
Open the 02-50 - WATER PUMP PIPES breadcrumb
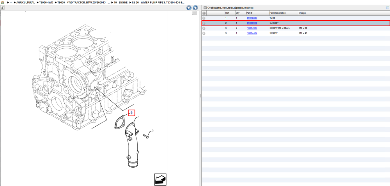point(158,2)
